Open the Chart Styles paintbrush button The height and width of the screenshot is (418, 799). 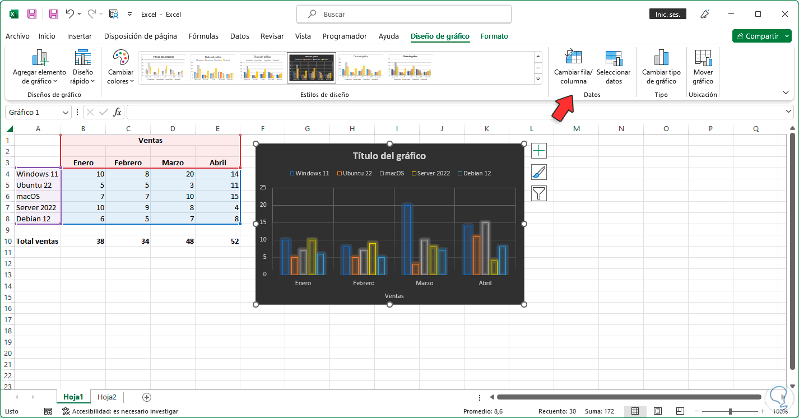538,172
